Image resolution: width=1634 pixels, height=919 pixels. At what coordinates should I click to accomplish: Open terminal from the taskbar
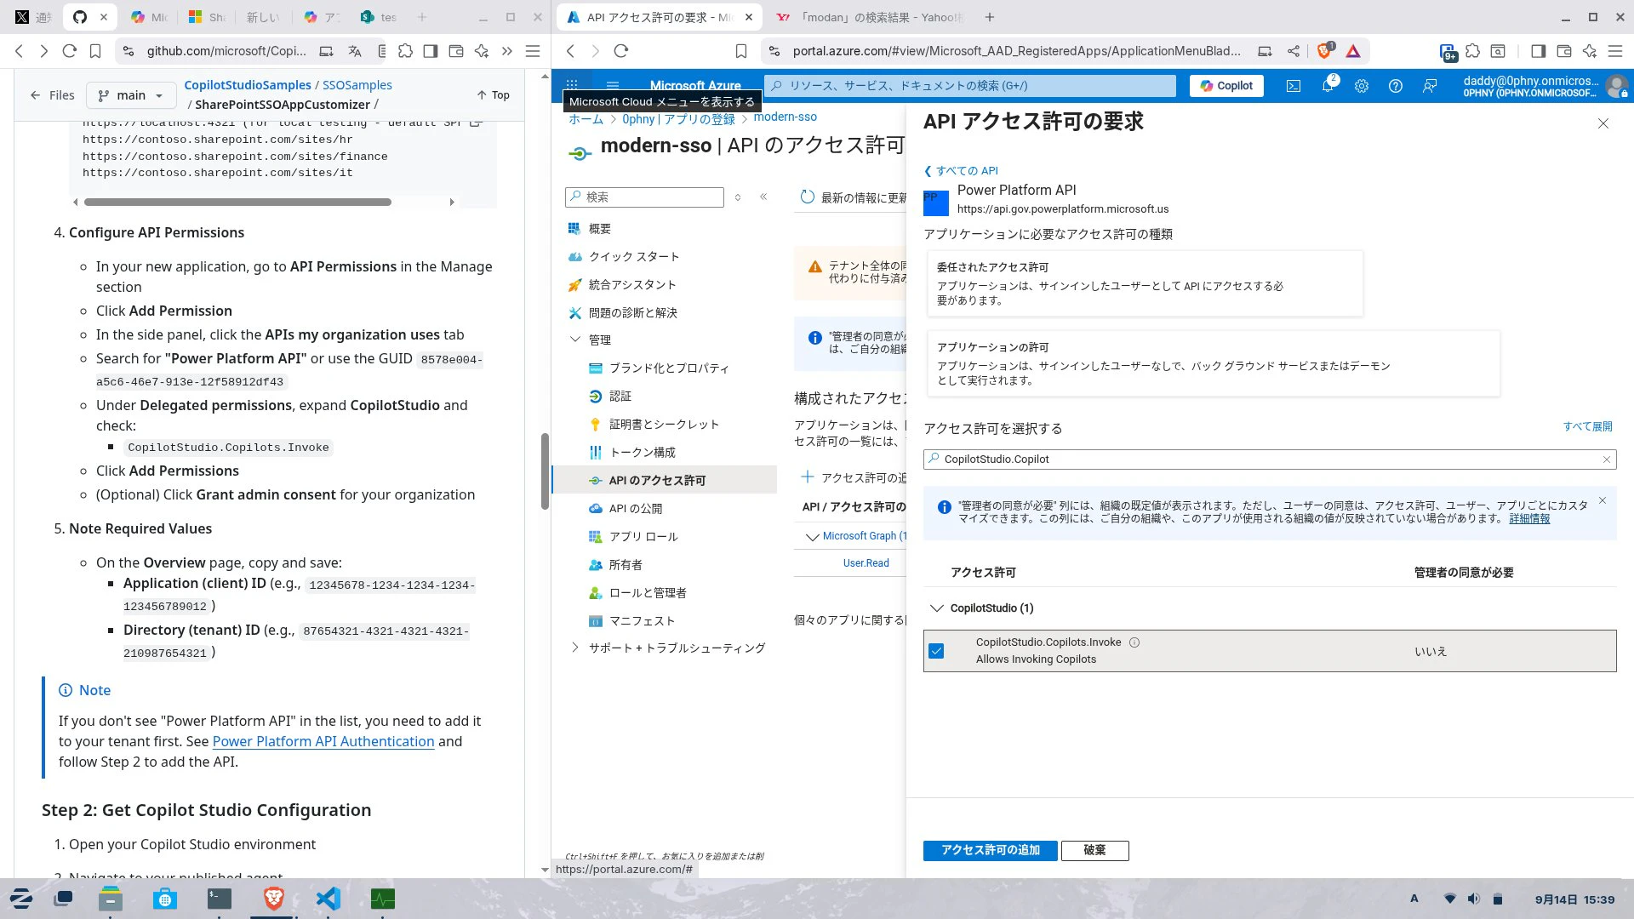click(x=220, y=899)
